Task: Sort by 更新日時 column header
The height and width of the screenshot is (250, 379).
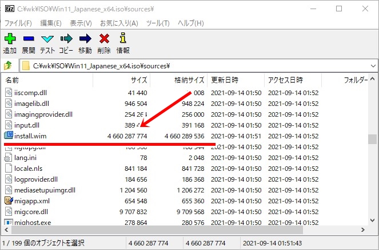Action: coord(236,80)
